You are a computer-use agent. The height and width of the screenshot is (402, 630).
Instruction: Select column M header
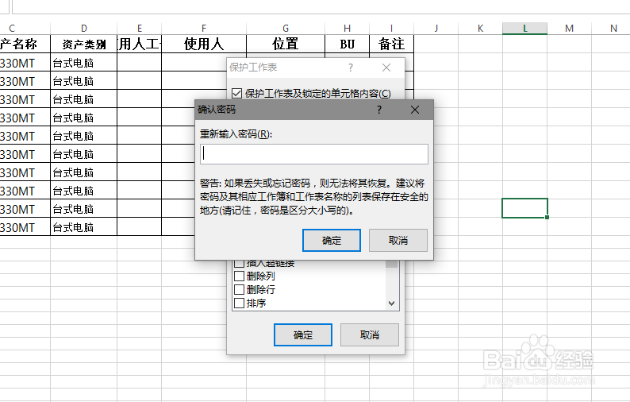click(569, 28)
